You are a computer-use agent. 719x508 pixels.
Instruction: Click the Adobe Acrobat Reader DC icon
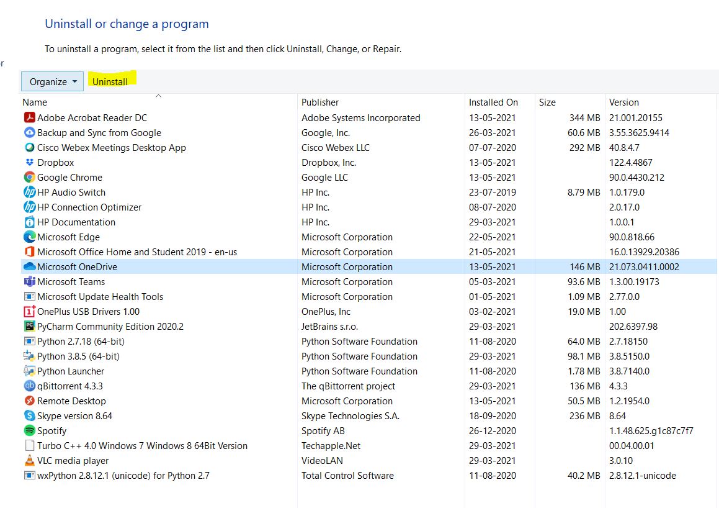29,117
